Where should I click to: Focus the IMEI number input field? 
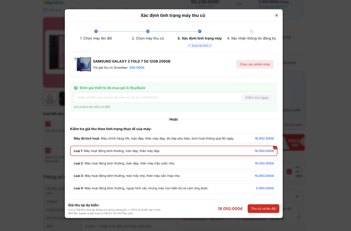pos(157,97)
